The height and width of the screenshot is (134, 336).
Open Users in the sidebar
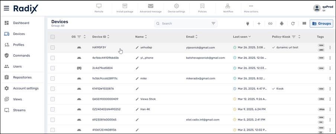pos(17,66)
